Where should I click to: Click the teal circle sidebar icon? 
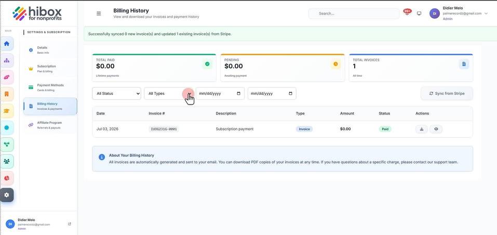pos(7,128)
